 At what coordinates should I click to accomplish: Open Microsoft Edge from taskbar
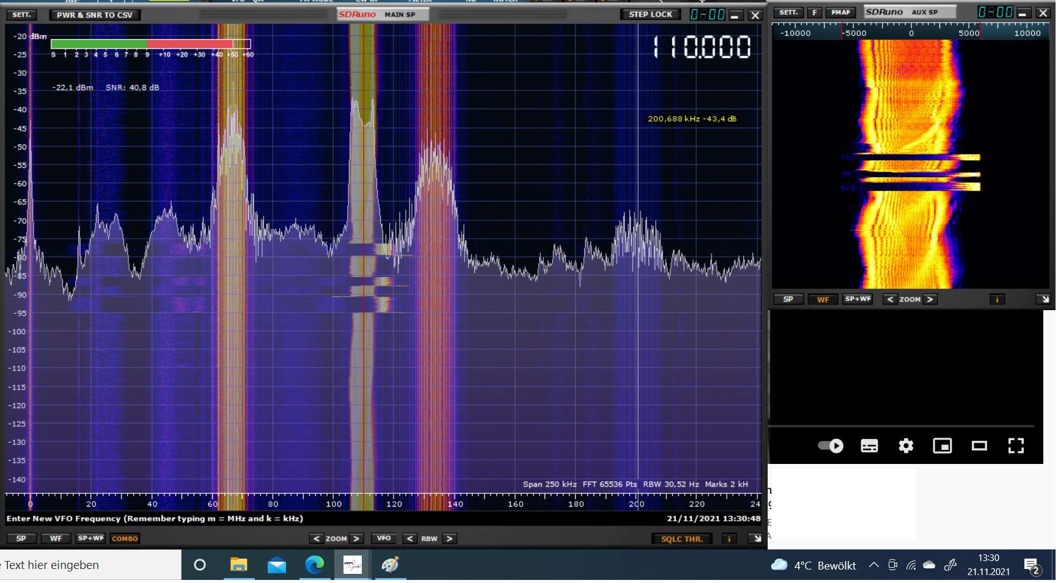point(315,565)
